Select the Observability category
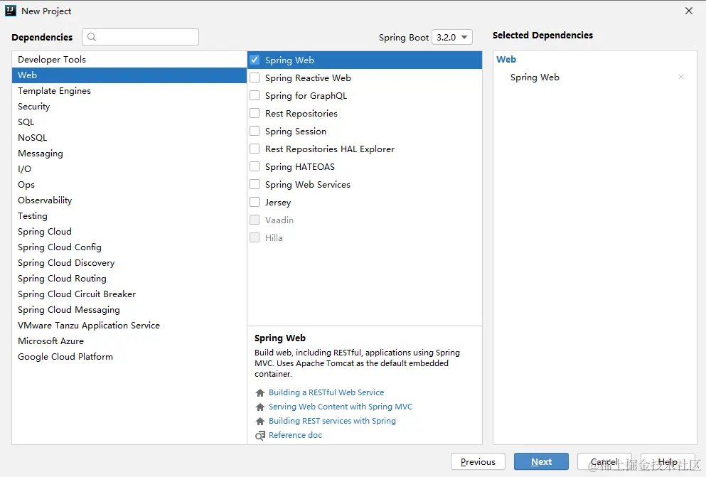This screenshot has width=706, height=477. tap(129, 200)
